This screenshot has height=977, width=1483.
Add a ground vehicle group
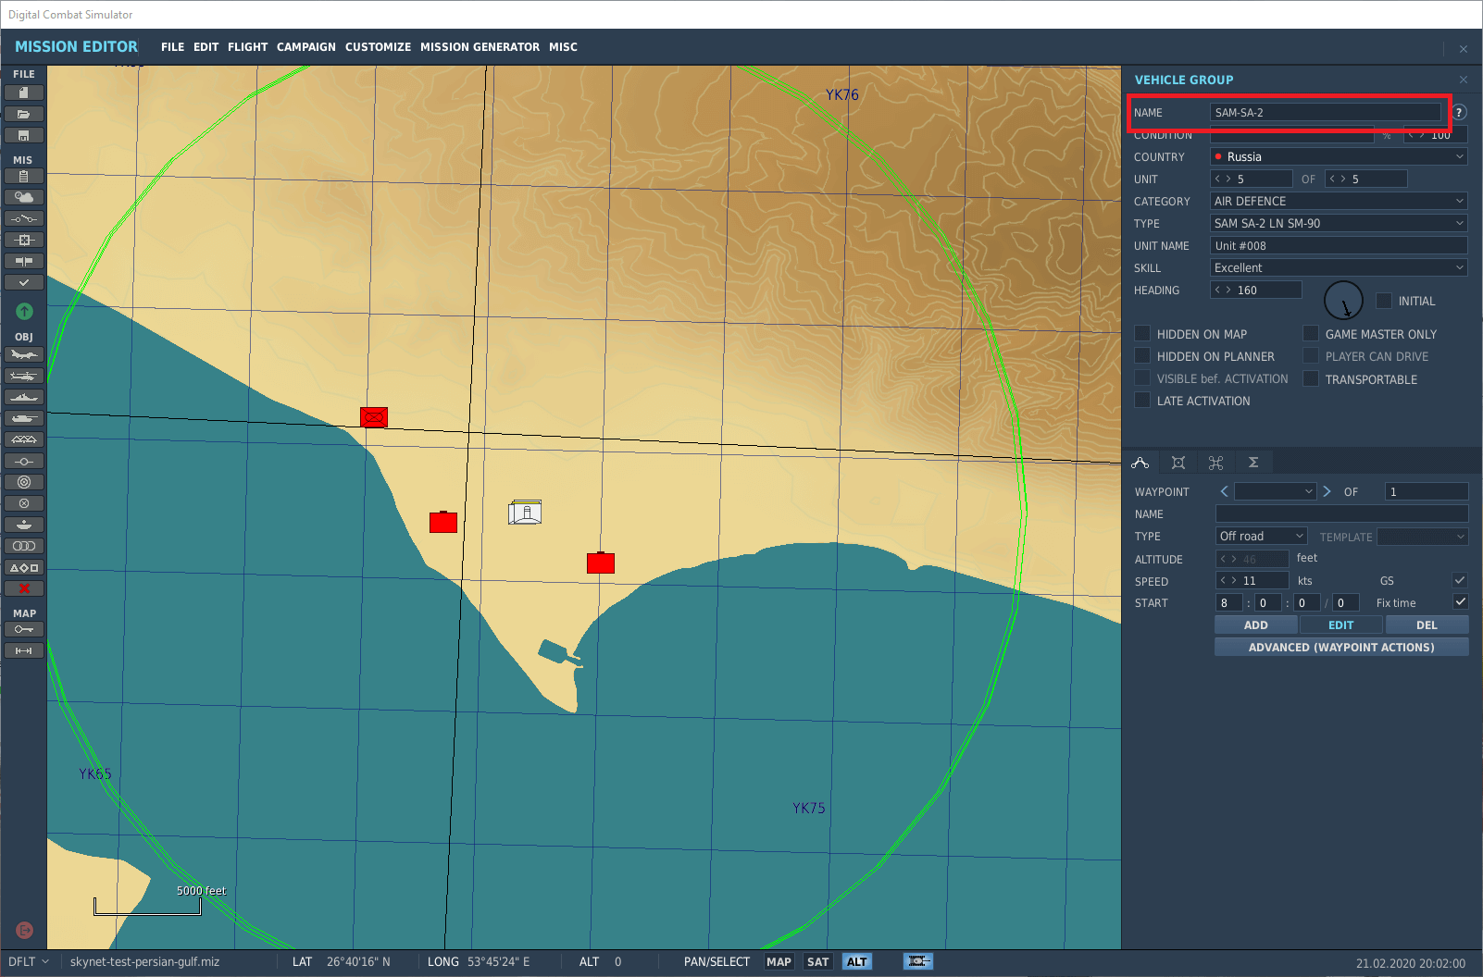click(x=24, y=418)
